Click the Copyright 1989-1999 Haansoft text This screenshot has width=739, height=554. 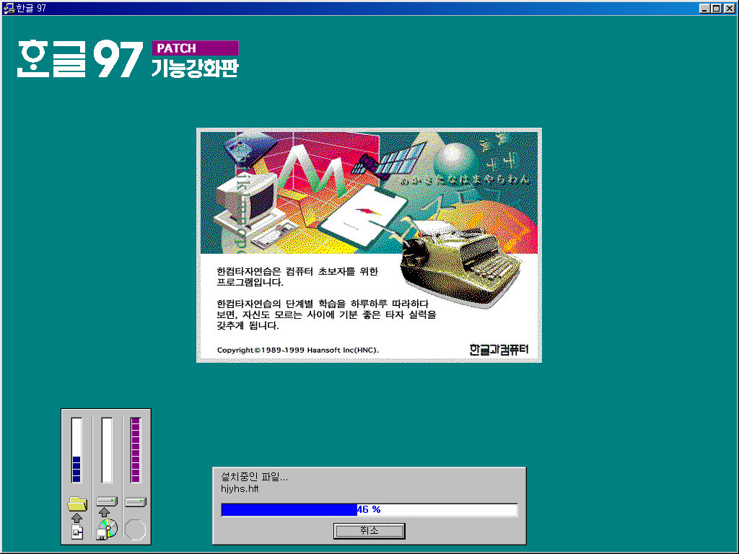tap(298, 350)
